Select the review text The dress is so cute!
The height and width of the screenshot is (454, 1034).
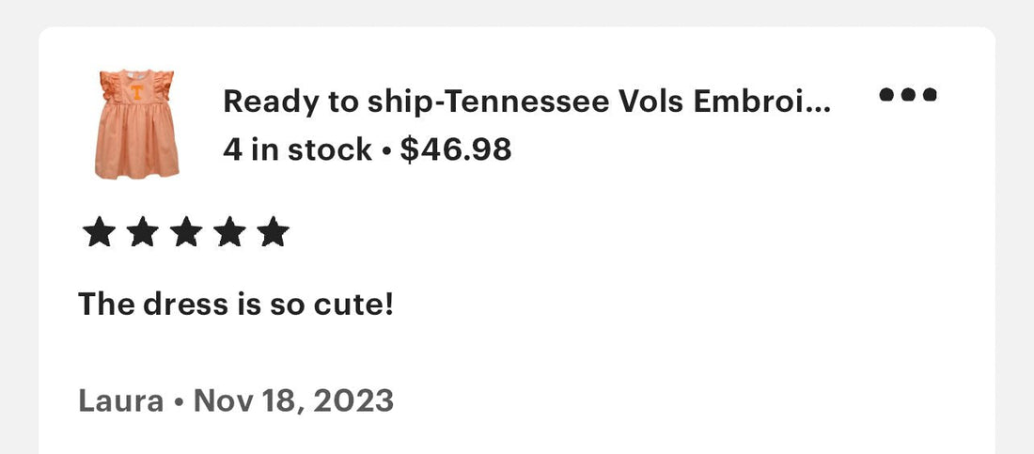[x=236, y=305]
